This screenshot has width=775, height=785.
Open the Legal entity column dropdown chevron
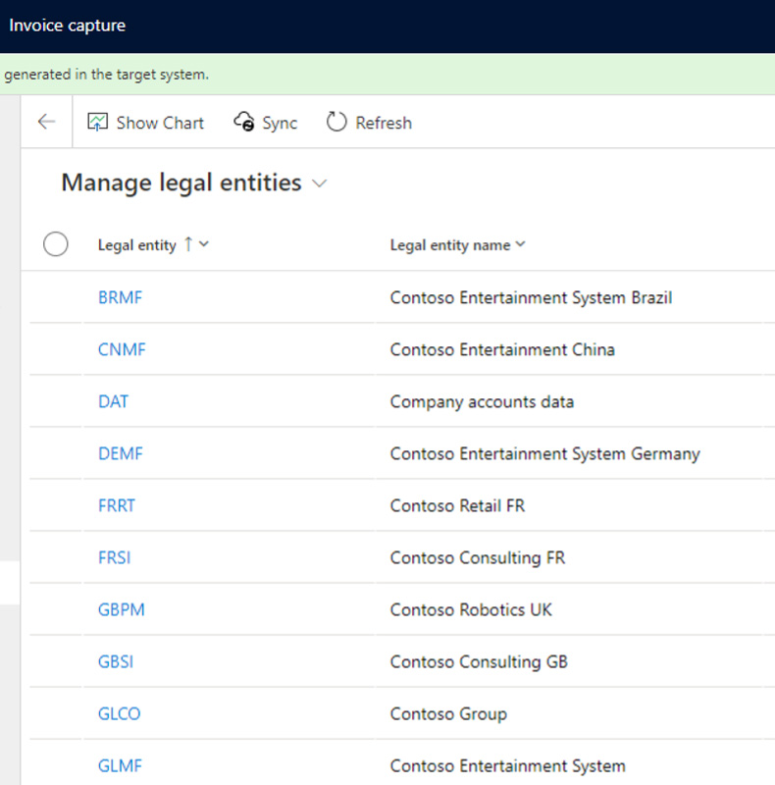click(204, 244)
